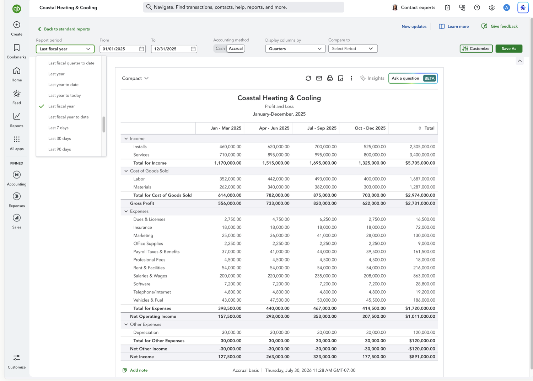Open New updates link
The image size is (533, 381).
pos(414,26)
